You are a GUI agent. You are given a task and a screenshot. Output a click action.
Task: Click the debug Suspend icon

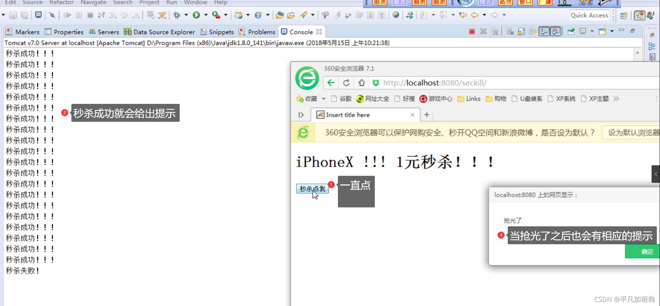click(79, 15)
